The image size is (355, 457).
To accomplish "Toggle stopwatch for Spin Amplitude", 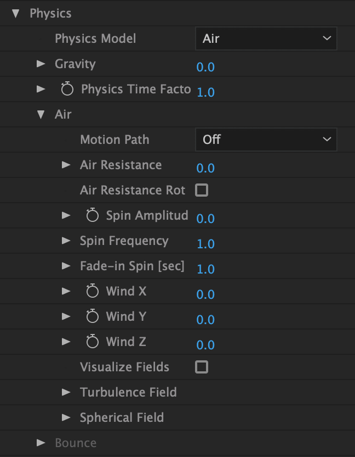I will click(93, 215).
